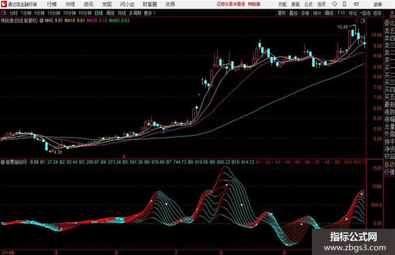Click the MA10: 9.61 indicator label
The image size is (395, 255).
75,21
